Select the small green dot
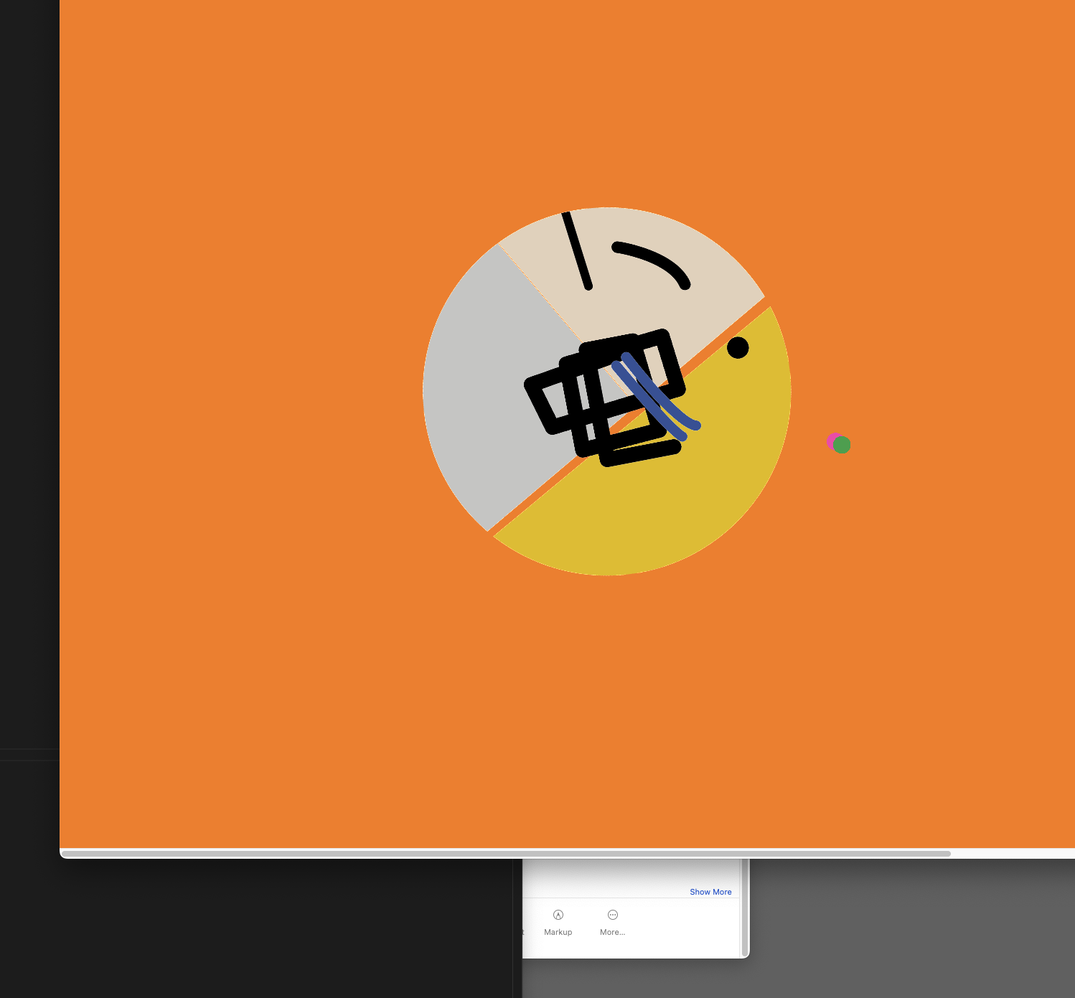The width and height of the screenshot is (1075, 998). tap(844, 446)
